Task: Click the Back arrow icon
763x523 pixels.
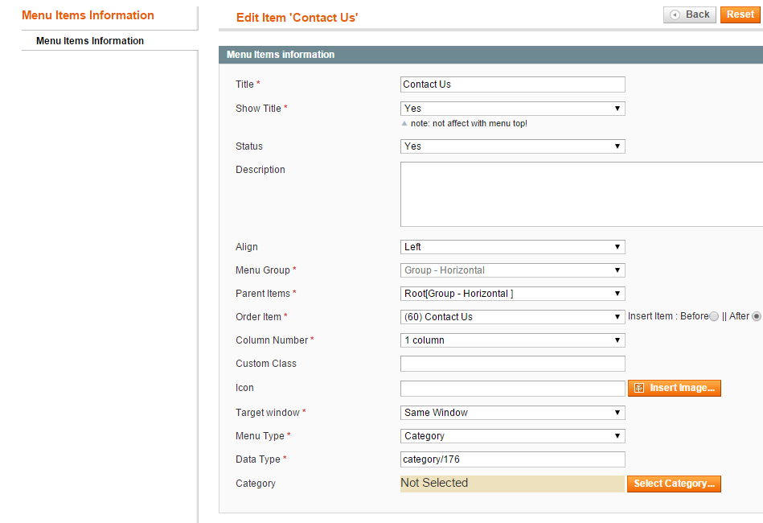Action: 675,15
